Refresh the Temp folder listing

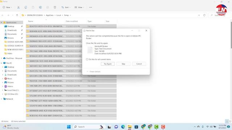point(204,15)
